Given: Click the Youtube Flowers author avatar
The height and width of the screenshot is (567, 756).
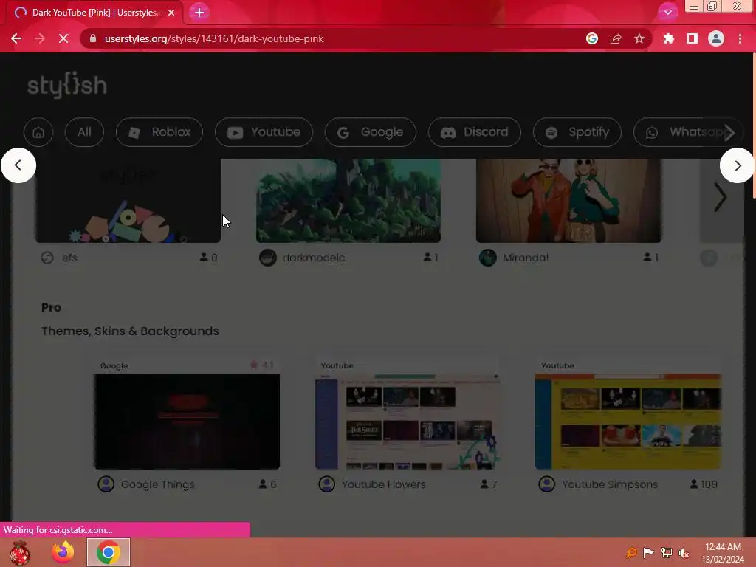Looking at the screenshot, I should 327,484.
